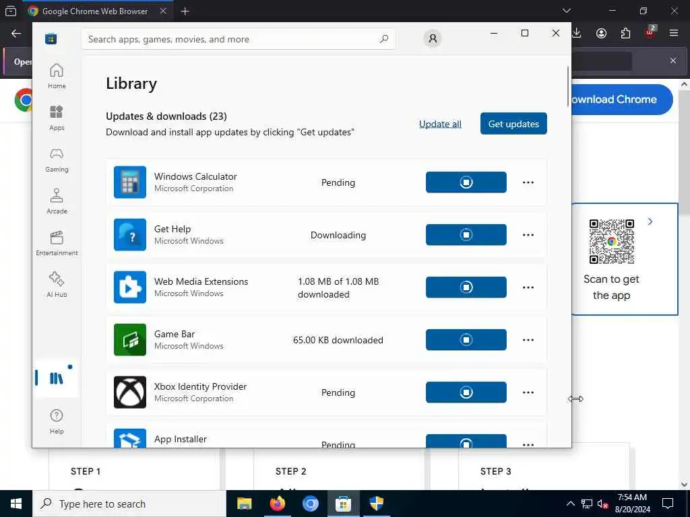Click the Store window vertical scrollbar
The image size is (690, 517).
(567, 86)
